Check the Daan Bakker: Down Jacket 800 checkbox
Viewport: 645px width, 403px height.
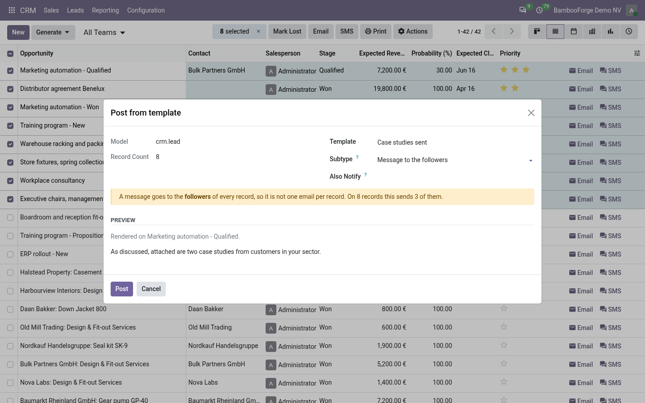[10, 309]
